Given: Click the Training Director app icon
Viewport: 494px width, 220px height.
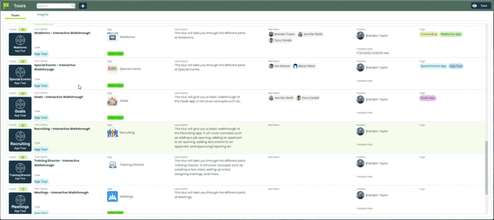Looking at the screenshot, I should (112, 165).
